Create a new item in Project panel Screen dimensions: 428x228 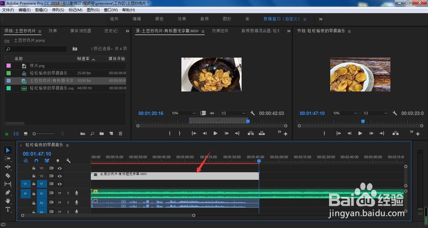coord(111,133)
